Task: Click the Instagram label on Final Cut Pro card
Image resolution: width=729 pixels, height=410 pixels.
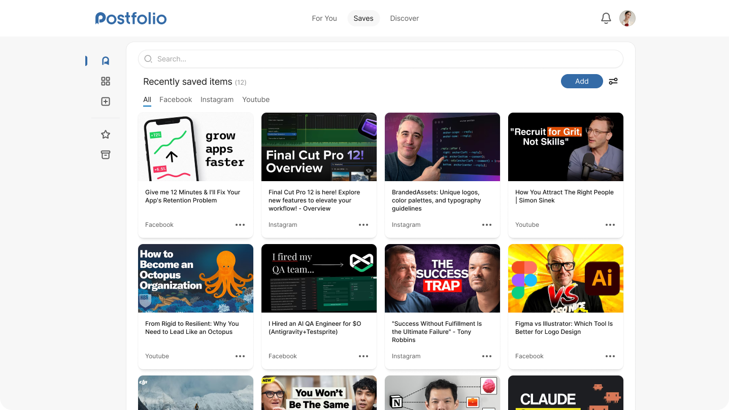Action: click(x=283, y=225)
